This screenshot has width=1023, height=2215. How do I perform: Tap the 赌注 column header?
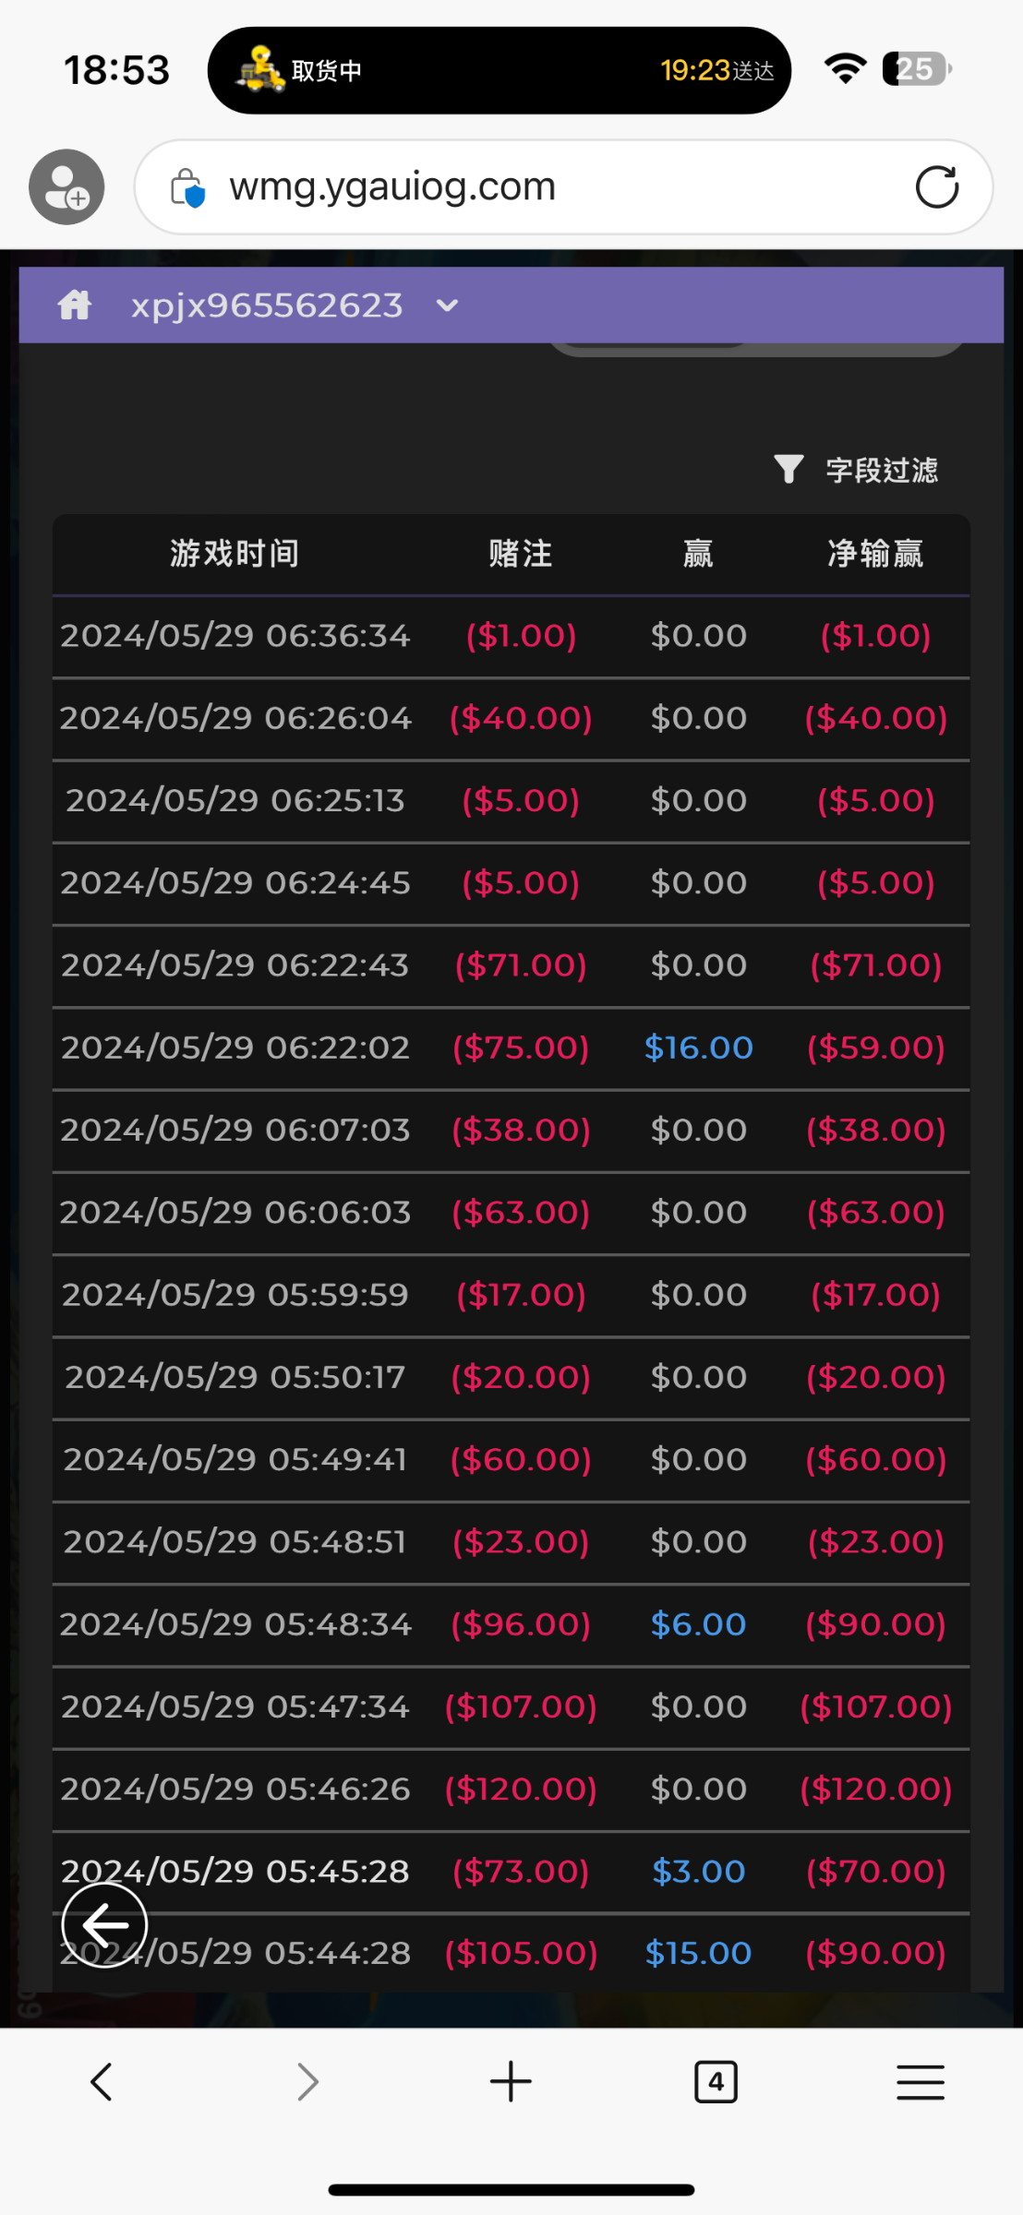(x=520, y=554)
